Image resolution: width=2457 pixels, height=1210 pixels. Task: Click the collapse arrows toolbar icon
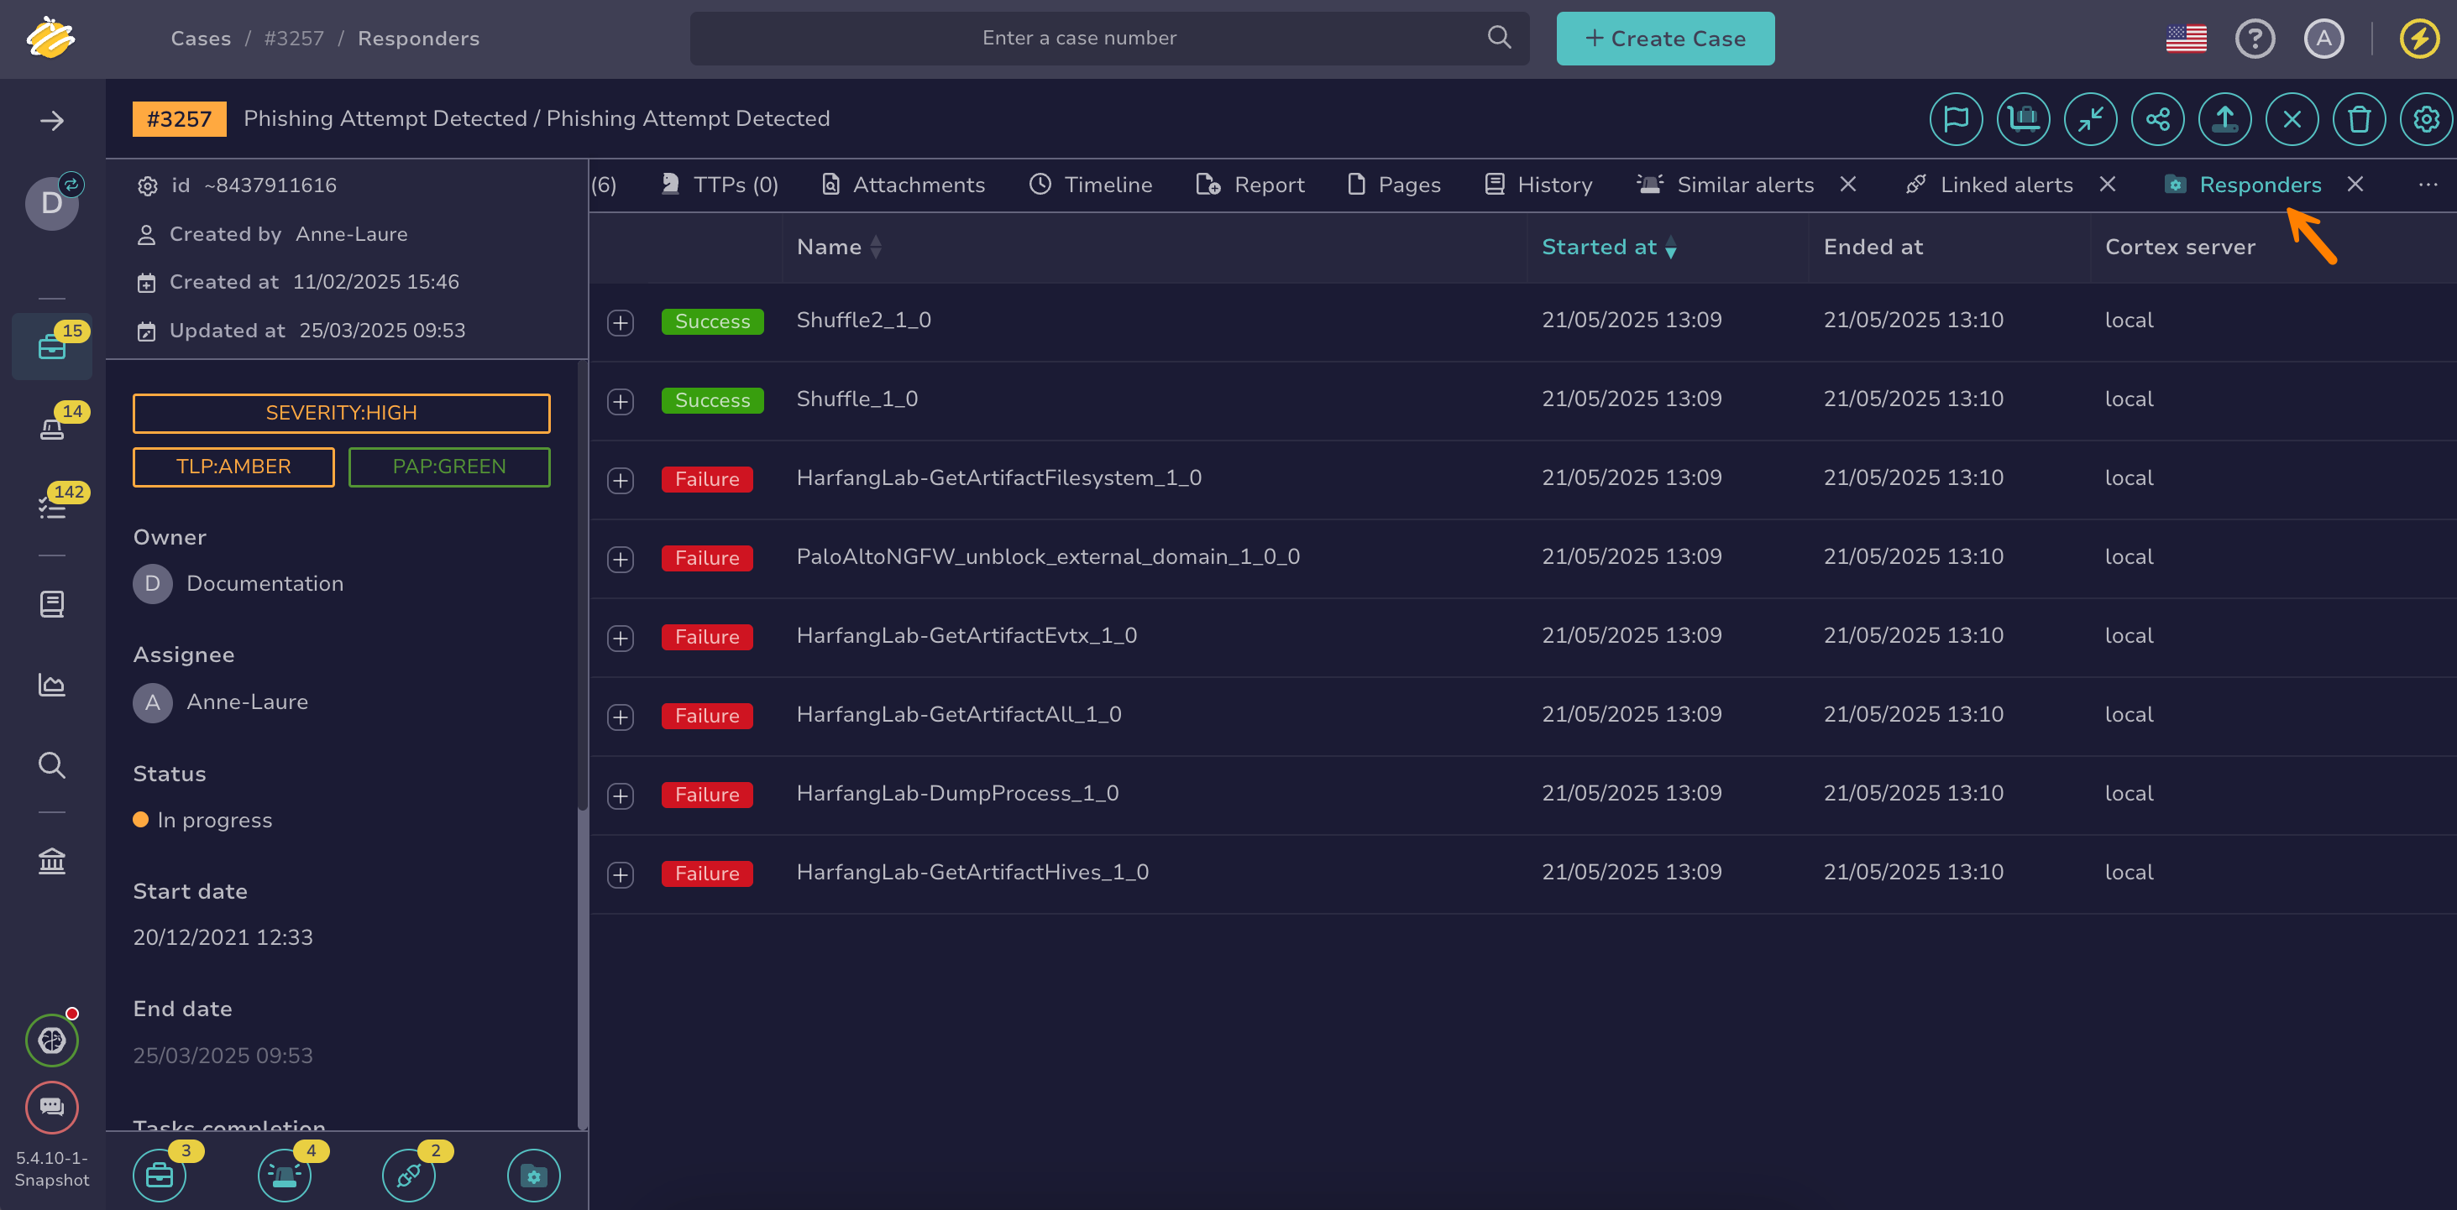(2090, 119)
